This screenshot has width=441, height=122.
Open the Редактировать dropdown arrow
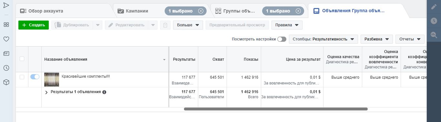(153, 25)
